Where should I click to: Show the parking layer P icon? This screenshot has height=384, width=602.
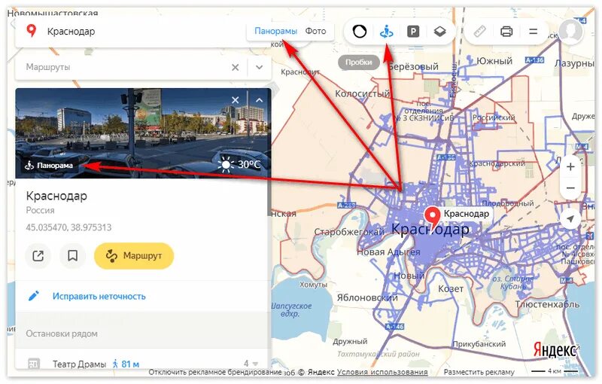[413, 31]
